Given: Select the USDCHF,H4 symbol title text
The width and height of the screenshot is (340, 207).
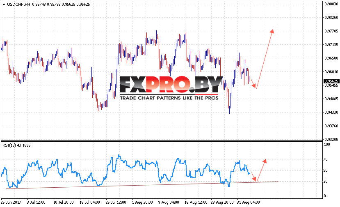Looking at the screenshot, I should [18, 5].
